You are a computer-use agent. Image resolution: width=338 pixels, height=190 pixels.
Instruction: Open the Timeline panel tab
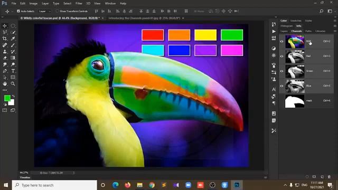pos(25,177)
